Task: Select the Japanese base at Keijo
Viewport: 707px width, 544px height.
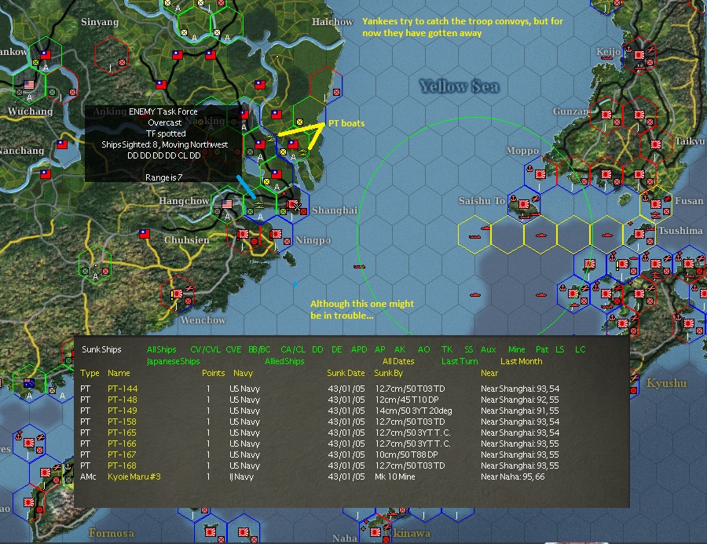Action: pos(639,55)
